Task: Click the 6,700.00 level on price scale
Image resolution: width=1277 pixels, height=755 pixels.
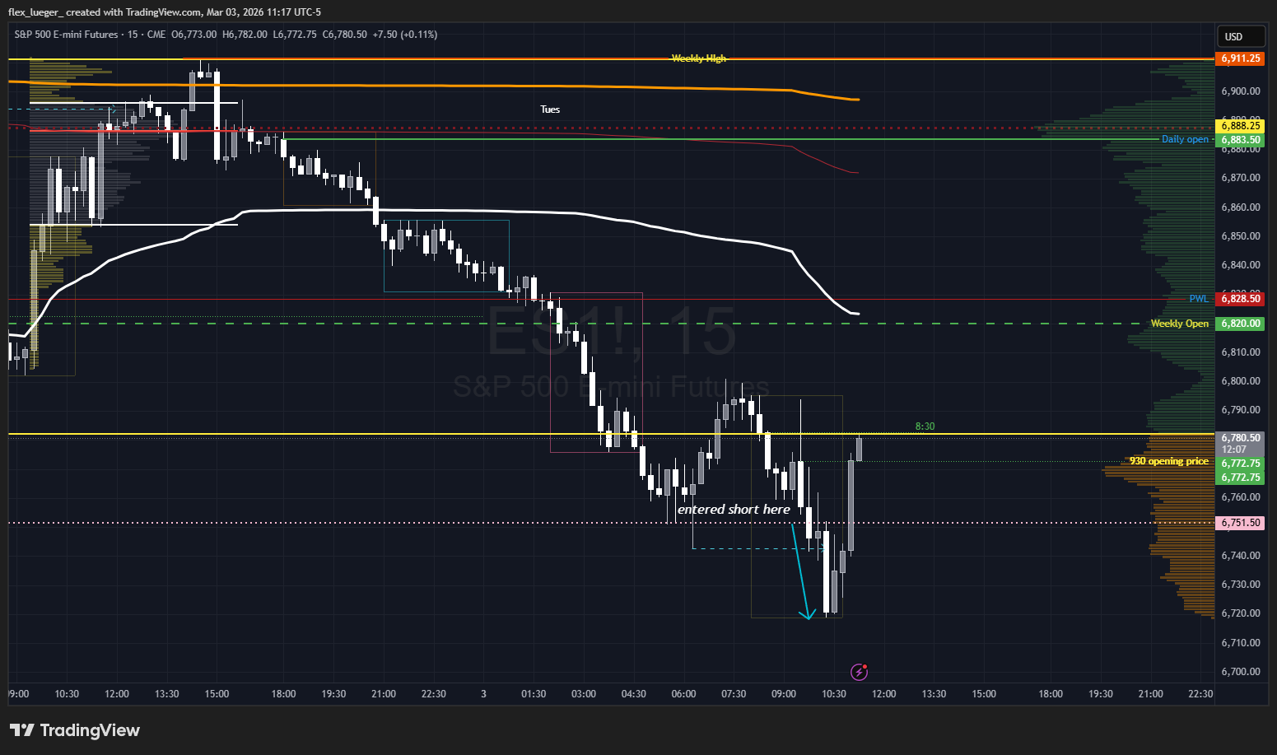Action: coord(1240,672)
